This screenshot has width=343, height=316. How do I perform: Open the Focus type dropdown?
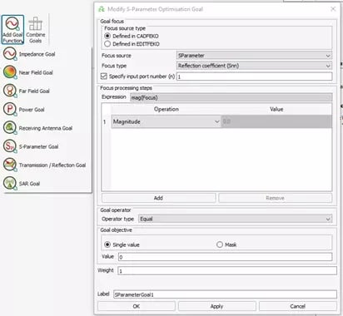[x=254, y=66]
